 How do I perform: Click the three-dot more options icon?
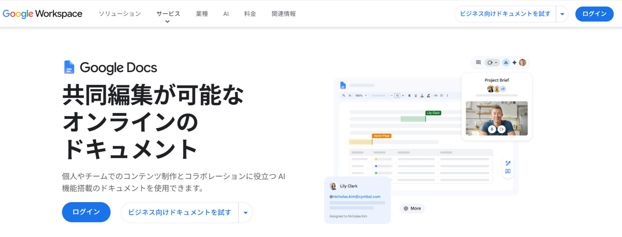(447, 95)
